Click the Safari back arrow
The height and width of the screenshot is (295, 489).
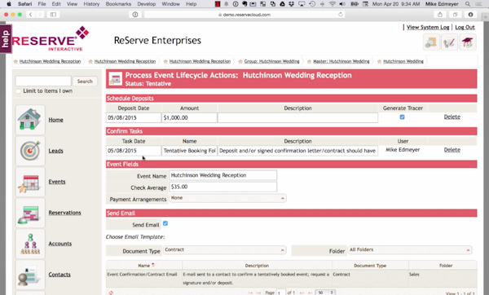pos(31,15)
